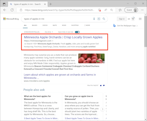This screenshot has width=147, height=121.
Task: Click the Rewards trophy icon
Action: 133,19
